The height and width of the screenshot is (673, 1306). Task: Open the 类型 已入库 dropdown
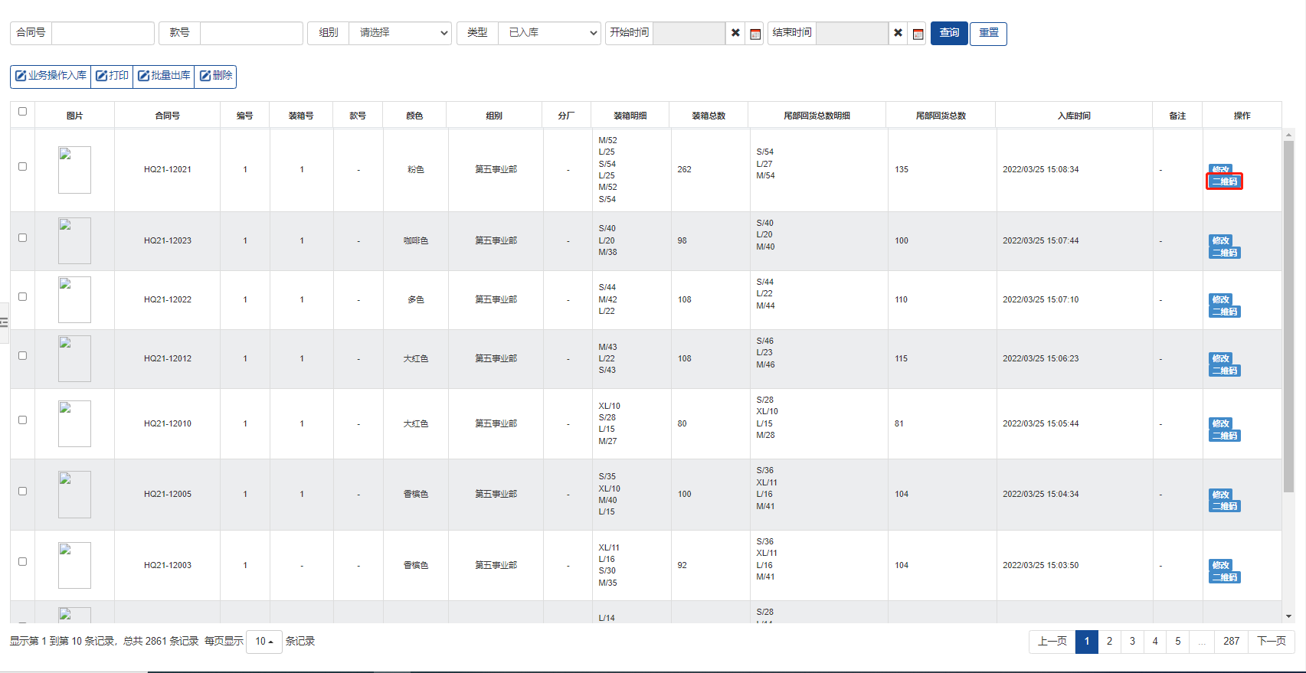click(549, 33)
